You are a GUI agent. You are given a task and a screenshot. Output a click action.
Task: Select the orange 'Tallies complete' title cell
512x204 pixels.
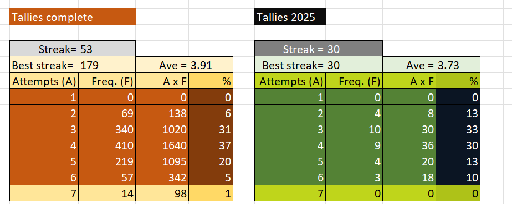point(73,17)
